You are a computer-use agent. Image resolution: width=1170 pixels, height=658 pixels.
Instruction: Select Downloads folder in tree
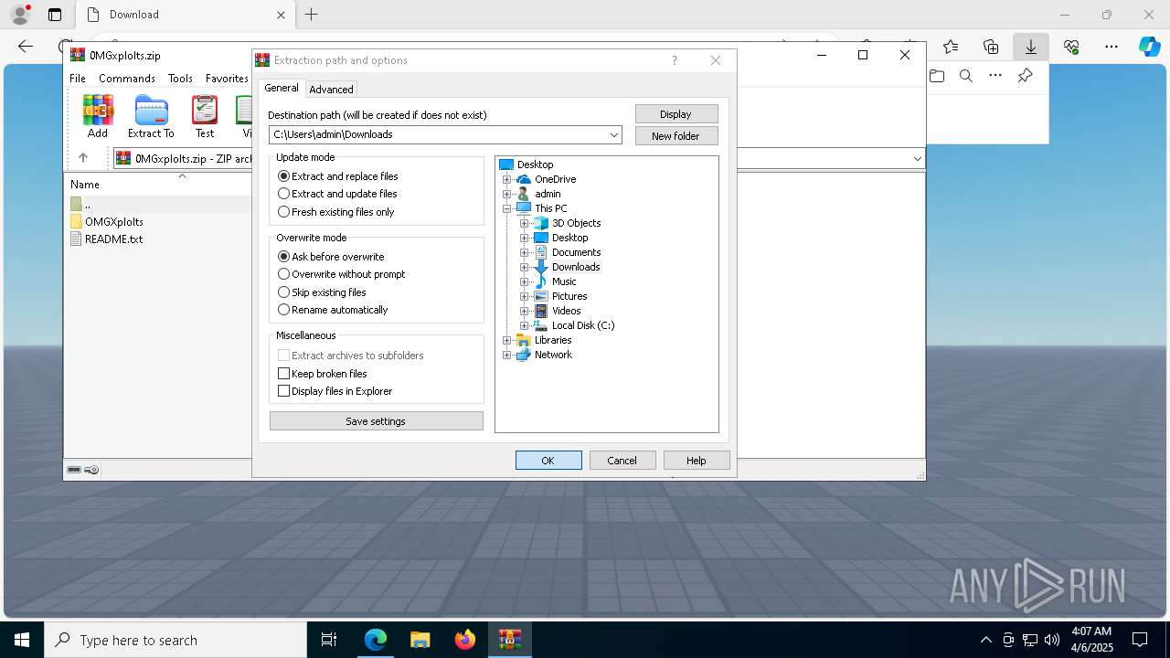pos(576,267)
